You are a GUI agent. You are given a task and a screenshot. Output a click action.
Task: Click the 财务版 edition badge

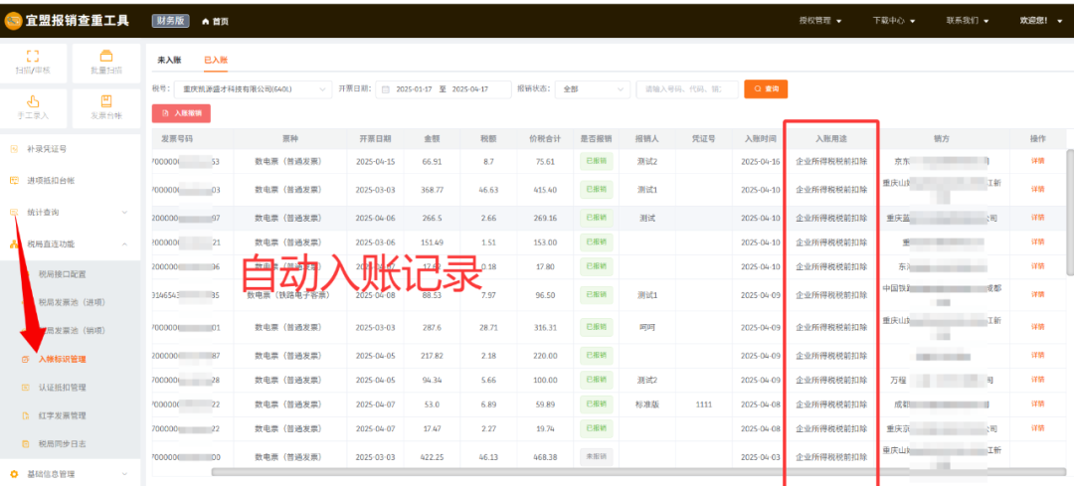(x=171, y=21)
